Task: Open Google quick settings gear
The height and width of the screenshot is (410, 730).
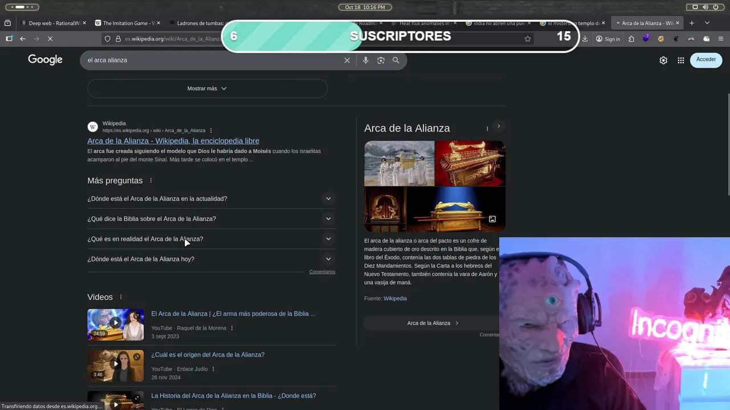Action: [663, 60]
